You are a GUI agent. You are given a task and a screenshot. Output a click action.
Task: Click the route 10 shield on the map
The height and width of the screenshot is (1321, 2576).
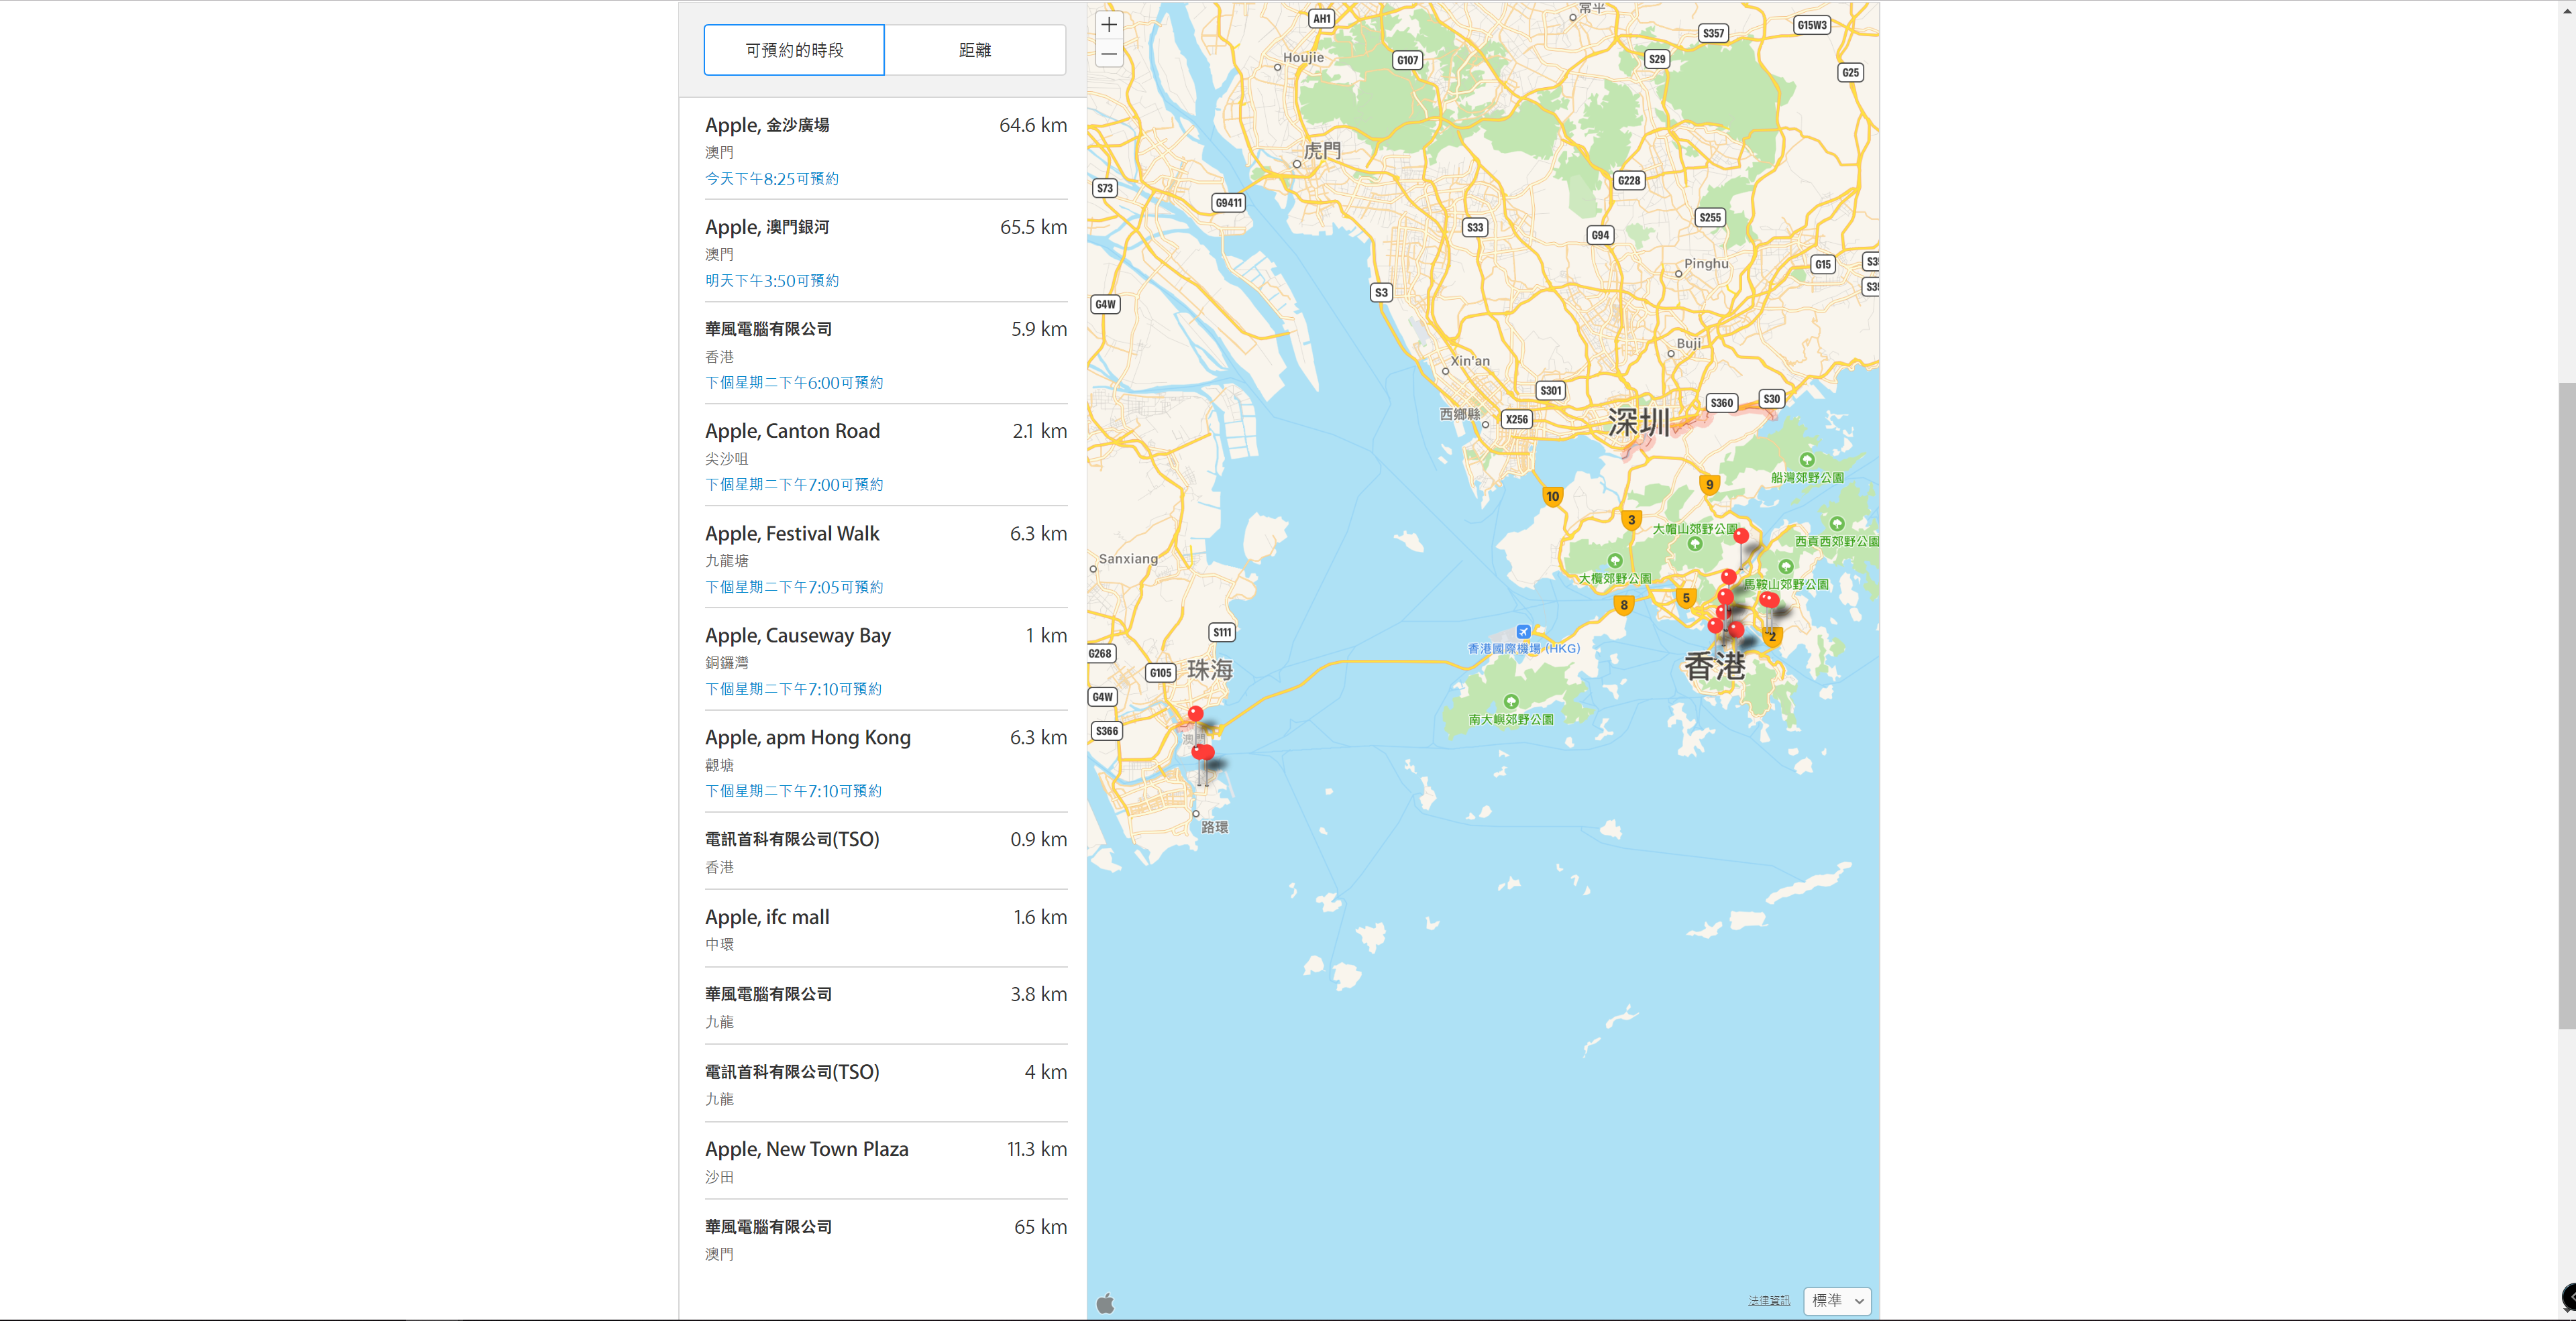[x=1552, y=497]
